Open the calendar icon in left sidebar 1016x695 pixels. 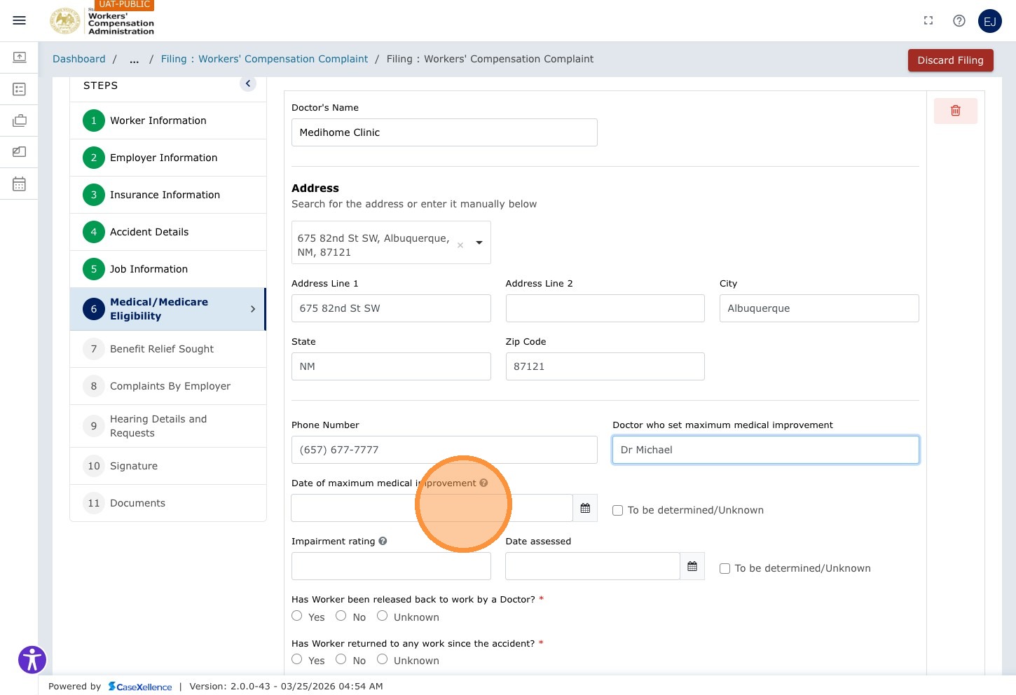20,184
